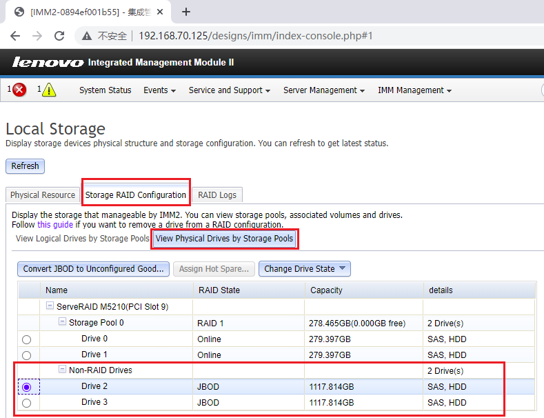The height and width of the screenshot is (418, 544).
Task: Select the Drive 3 radio button
Action: point(27,404)
